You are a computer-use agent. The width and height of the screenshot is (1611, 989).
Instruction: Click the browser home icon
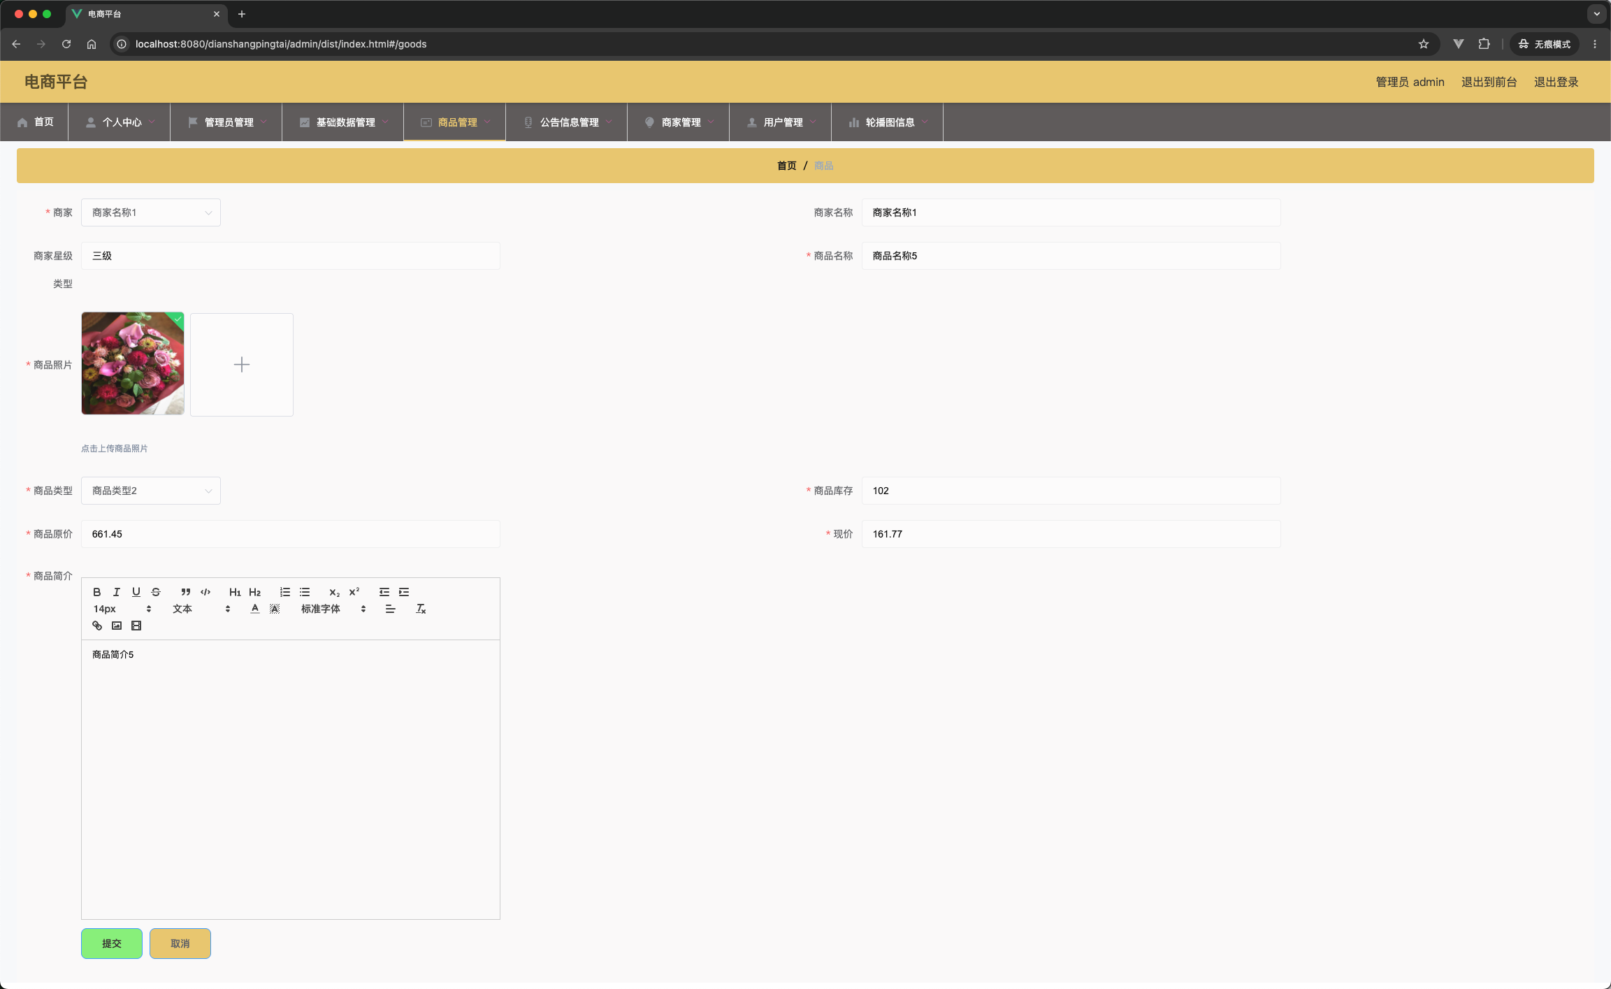[x=92, y=44]
